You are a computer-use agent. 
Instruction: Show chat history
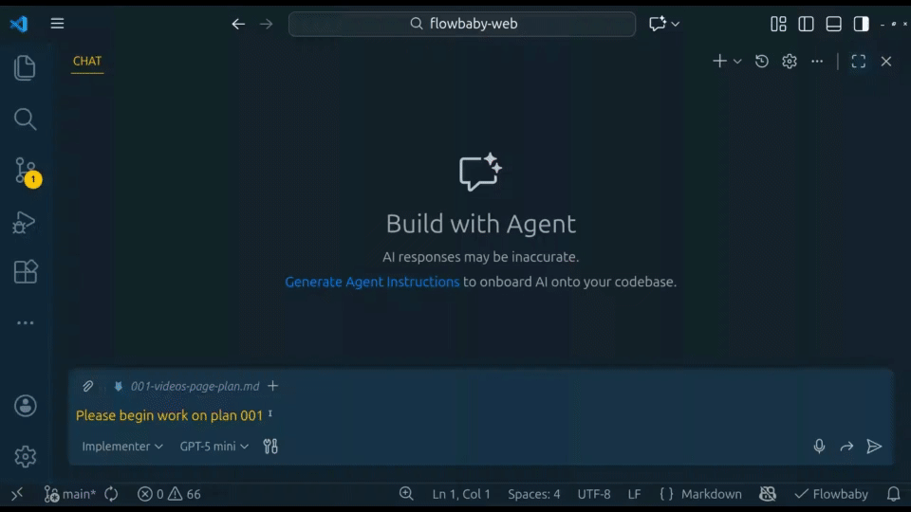tap(762, 61)
